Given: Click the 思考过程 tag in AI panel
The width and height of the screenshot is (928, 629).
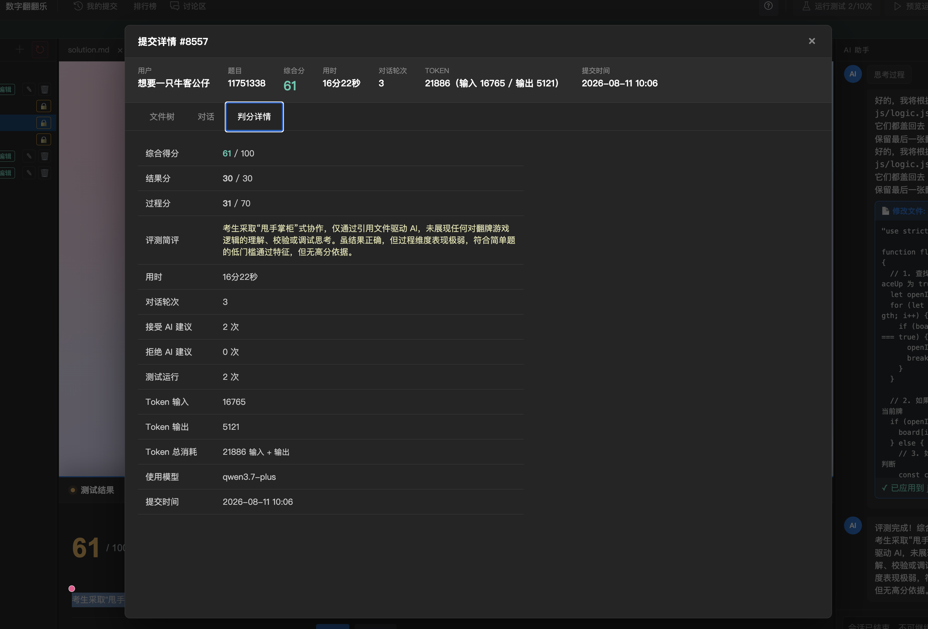Looking at the screenshot, I should pyautogui.click(x=889, y=75).
